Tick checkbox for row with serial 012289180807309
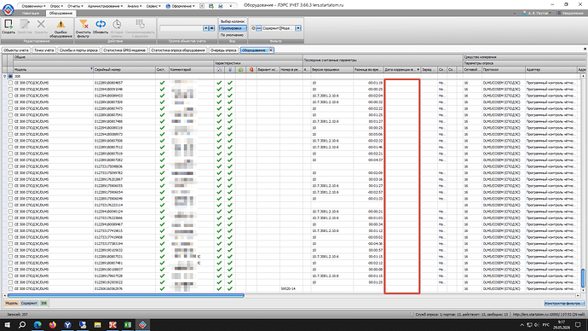Image resolution: width=588 pixels, height=331 pixels. 10,102
